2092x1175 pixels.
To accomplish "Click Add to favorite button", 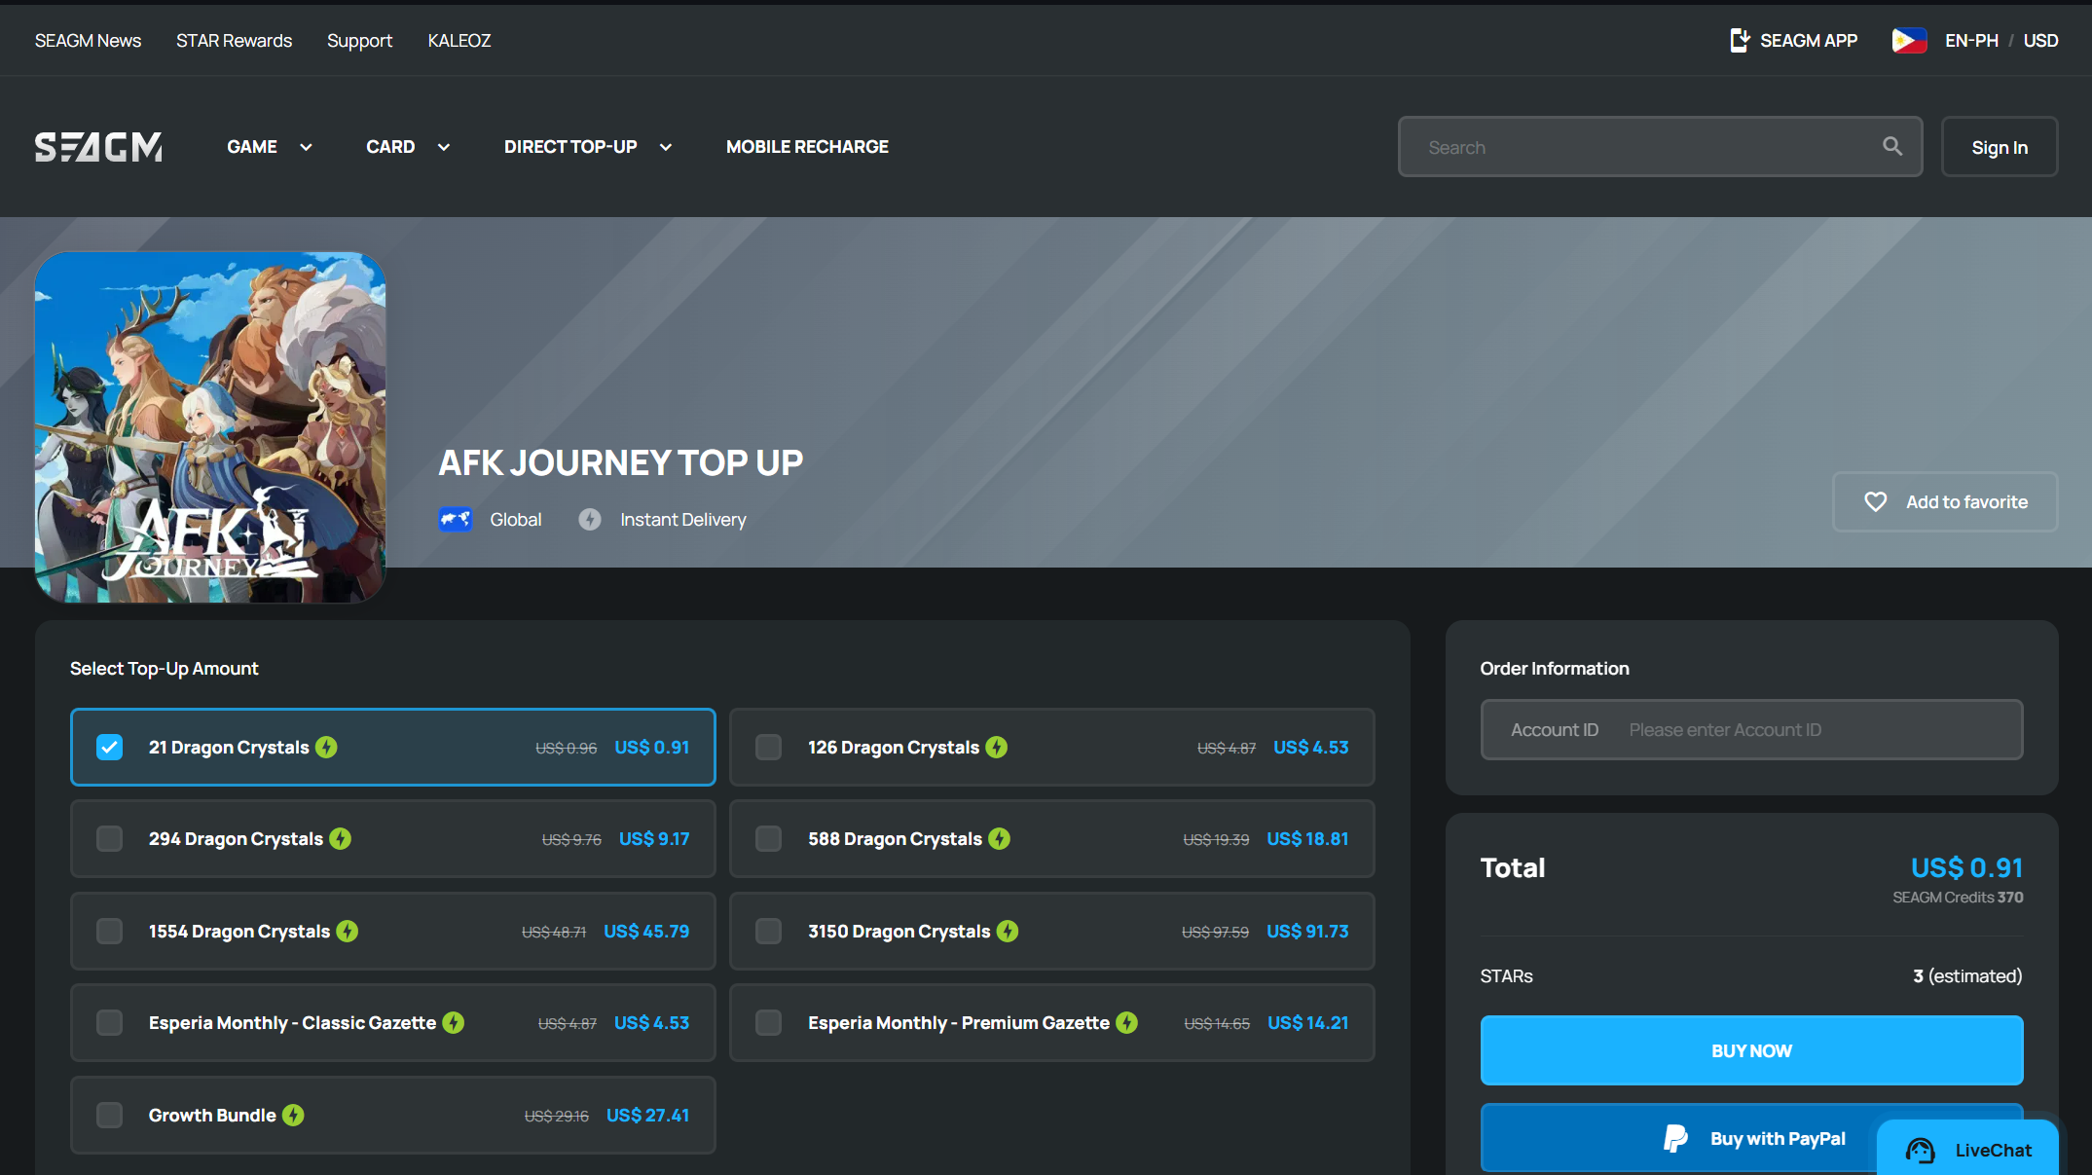I will (1945, 502).
